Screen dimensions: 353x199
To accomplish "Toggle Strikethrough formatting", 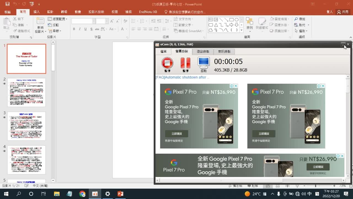I will click(x=97, y=29).
